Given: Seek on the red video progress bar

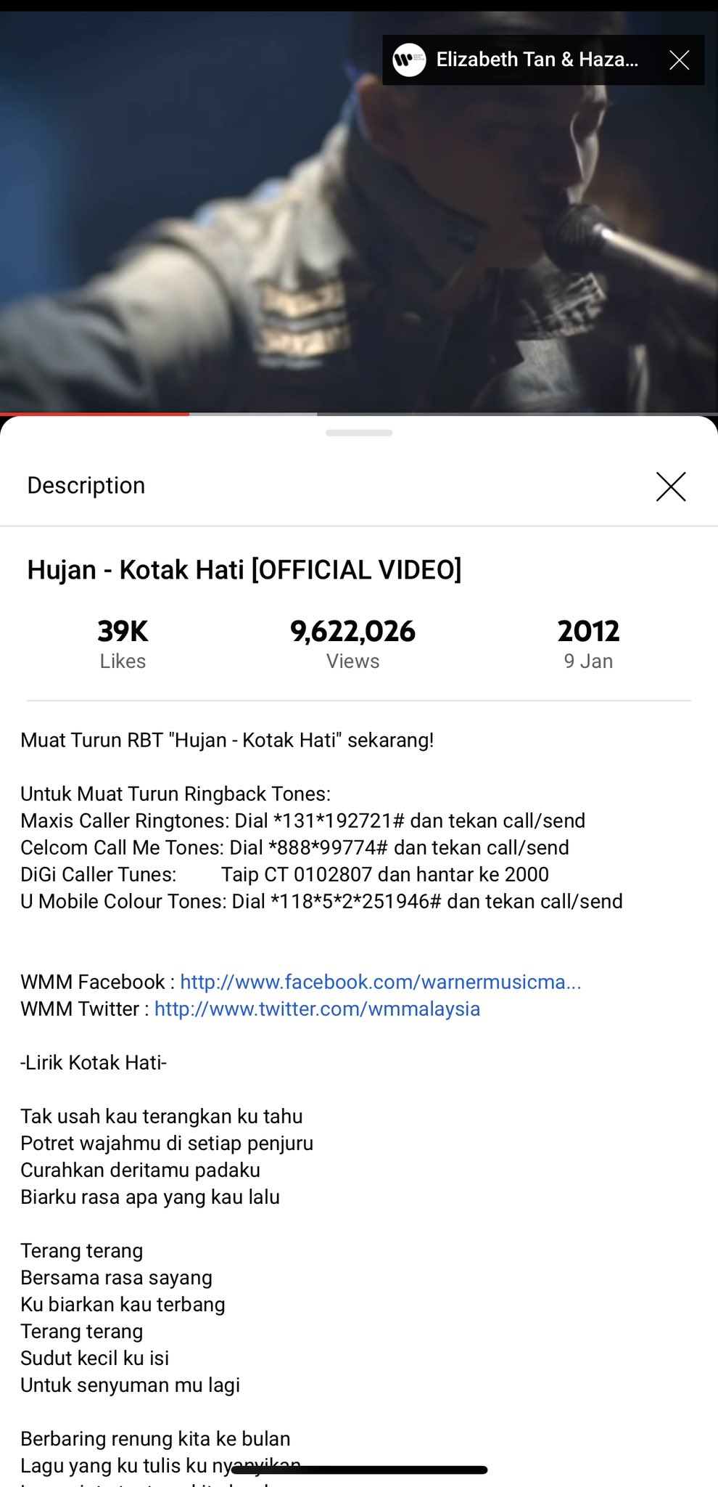Looking at the screenshot, I should click(94, 414).
